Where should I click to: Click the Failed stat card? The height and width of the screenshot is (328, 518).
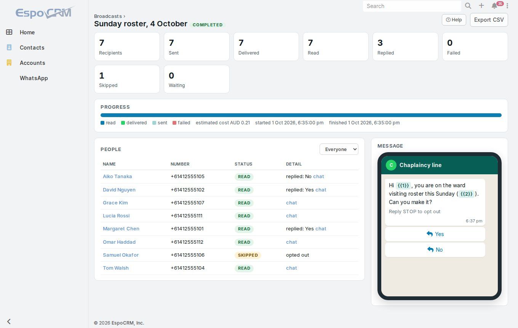[475, 47]
